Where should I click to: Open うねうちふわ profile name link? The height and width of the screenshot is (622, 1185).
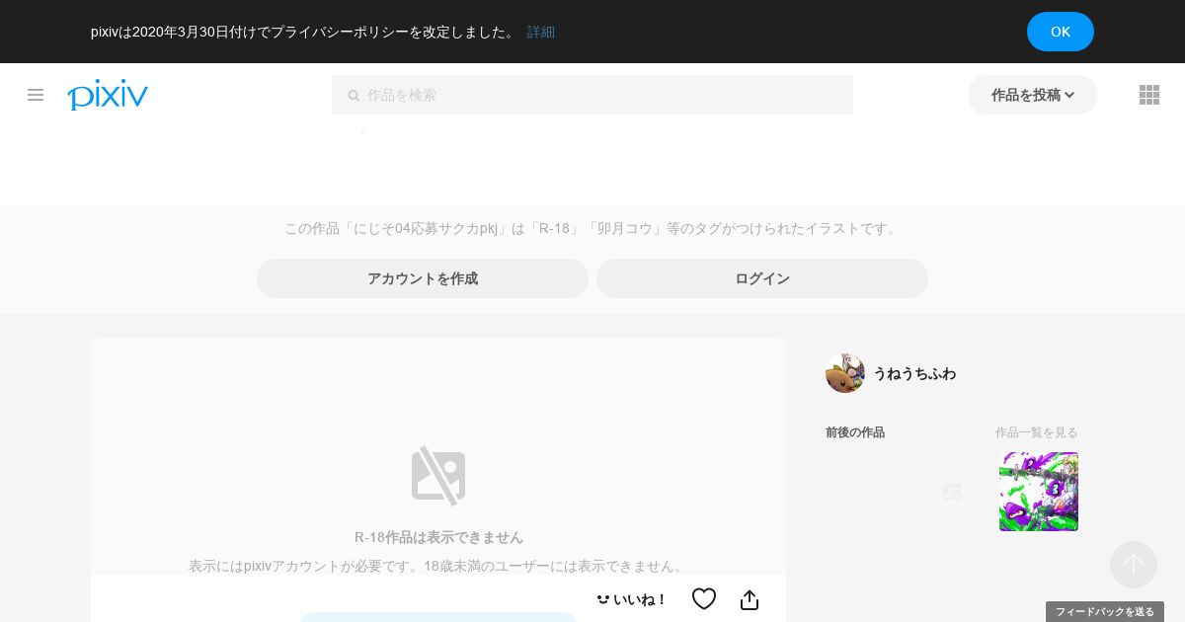(914, 373)
